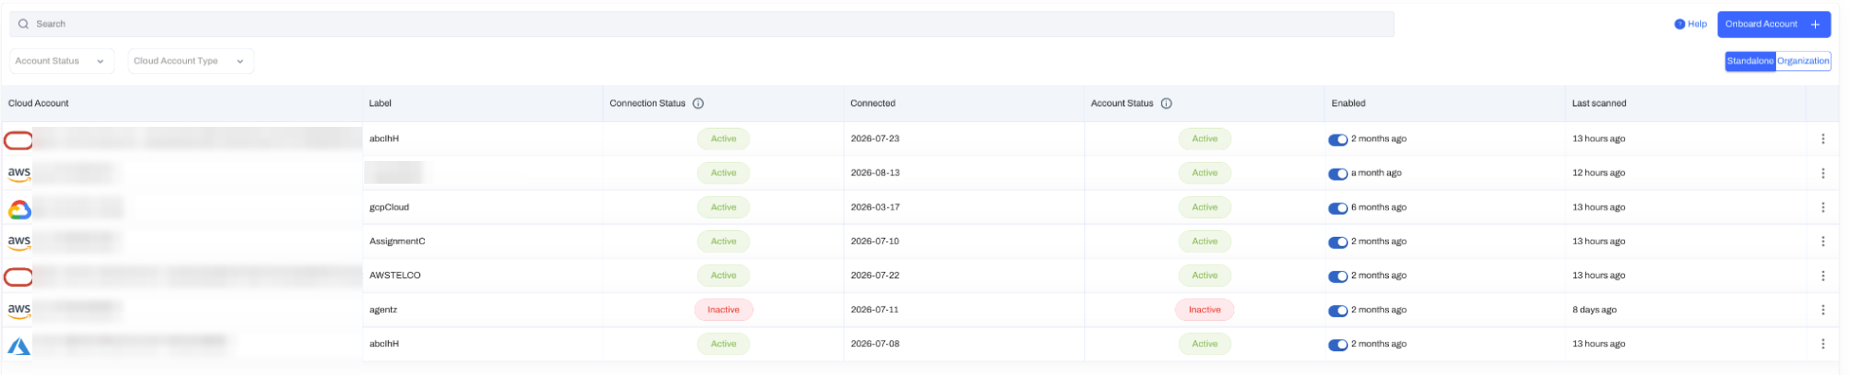Viewport: 1850px width, 375px height.
Task: Click the Onboard Account button
Action: point(1774,24)
